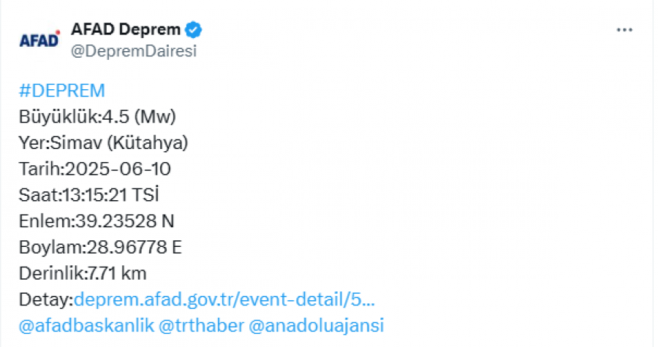Click the Boylam:28.96778 E longitude line
This screenshot has width=658, height=347.
pyautogui.click(x=100, y=247)
